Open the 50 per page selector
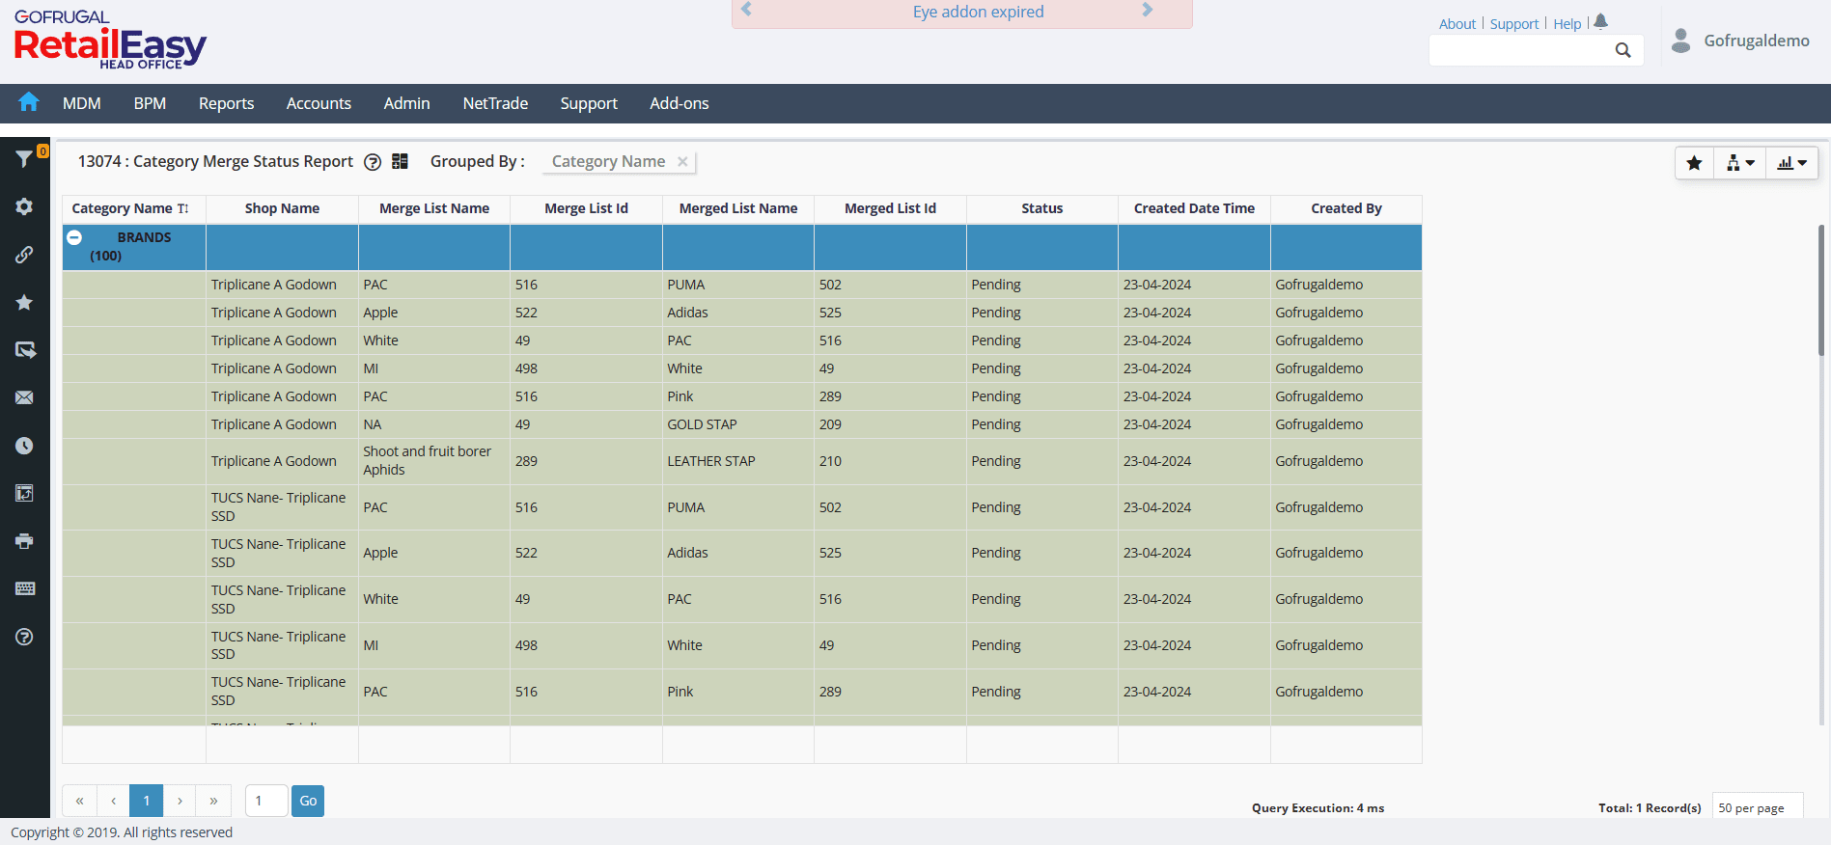This screenshot has height=845, width=1831. 1756,807
